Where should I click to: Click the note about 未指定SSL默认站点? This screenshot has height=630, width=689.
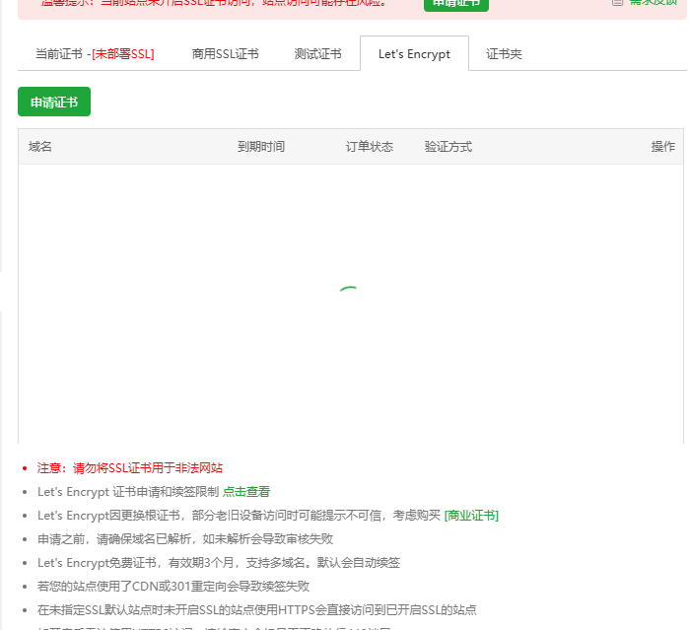point(257,610)
